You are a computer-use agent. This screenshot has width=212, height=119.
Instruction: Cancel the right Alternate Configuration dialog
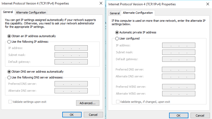coord(200,116)
